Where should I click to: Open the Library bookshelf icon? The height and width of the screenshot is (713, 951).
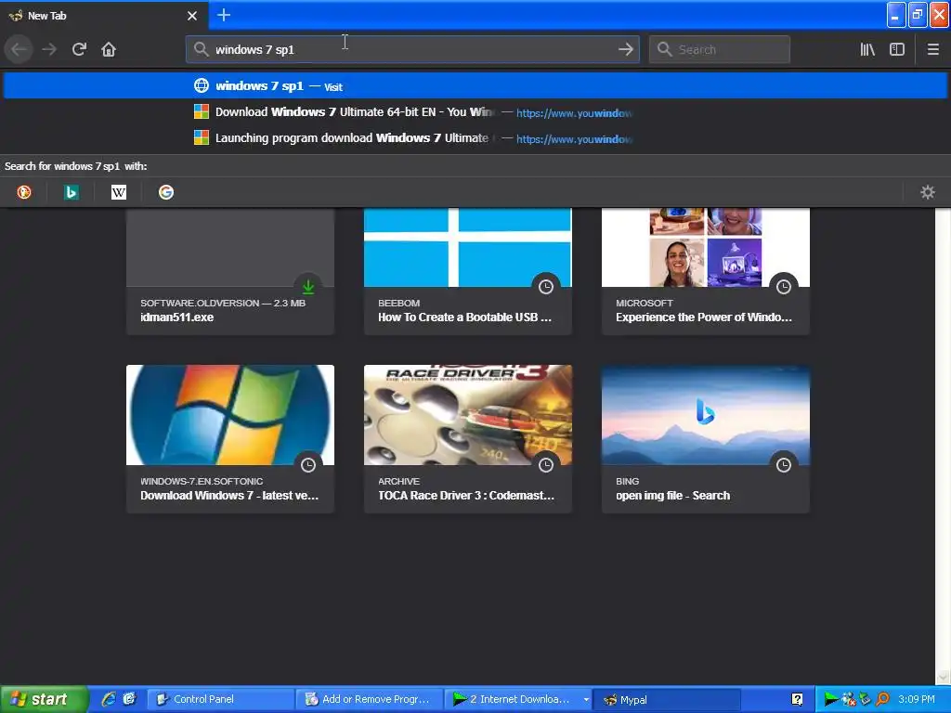click(x=867, y=49)
